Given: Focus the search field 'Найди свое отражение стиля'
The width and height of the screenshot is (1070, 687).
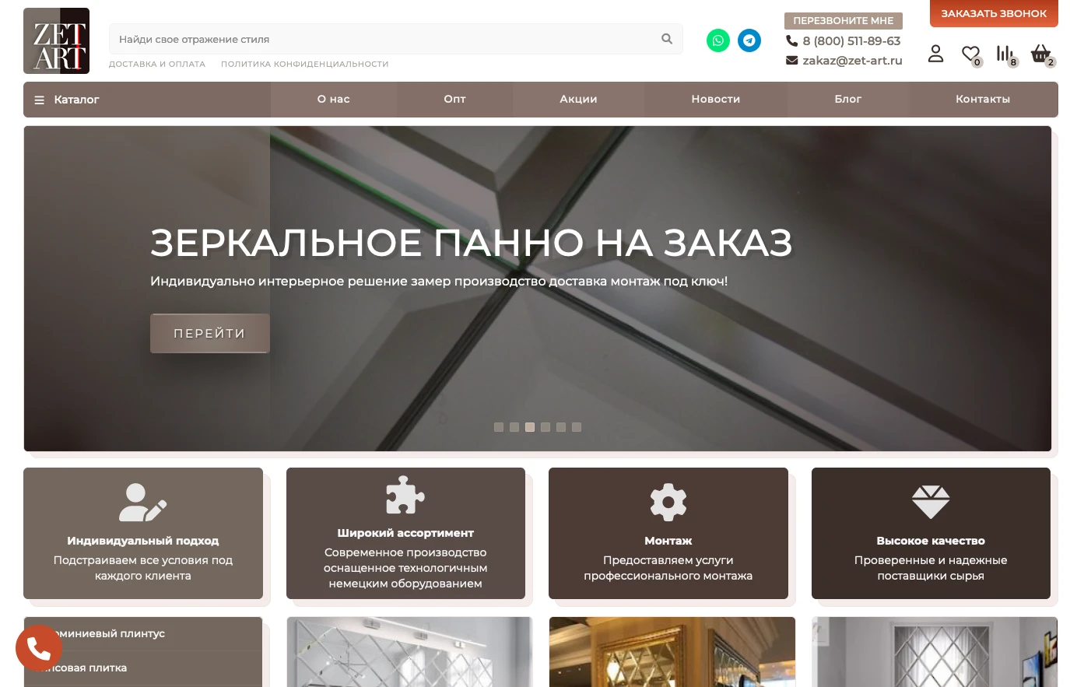Looking at the screenshot, I should click(381, 39).
